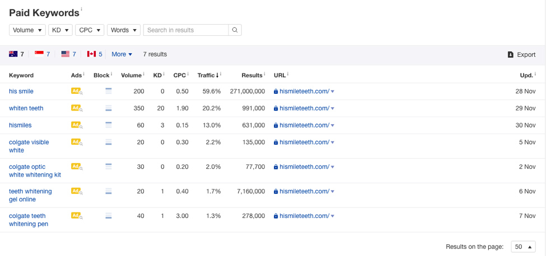
Task: Open hismileteeth.com URL in 'colgate optic white' row
Action: [304, 167]
